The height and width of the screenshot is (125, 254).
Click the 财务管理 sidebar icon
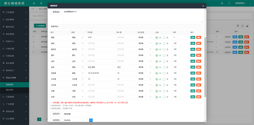pyautogui.click(x=3, y=34)
